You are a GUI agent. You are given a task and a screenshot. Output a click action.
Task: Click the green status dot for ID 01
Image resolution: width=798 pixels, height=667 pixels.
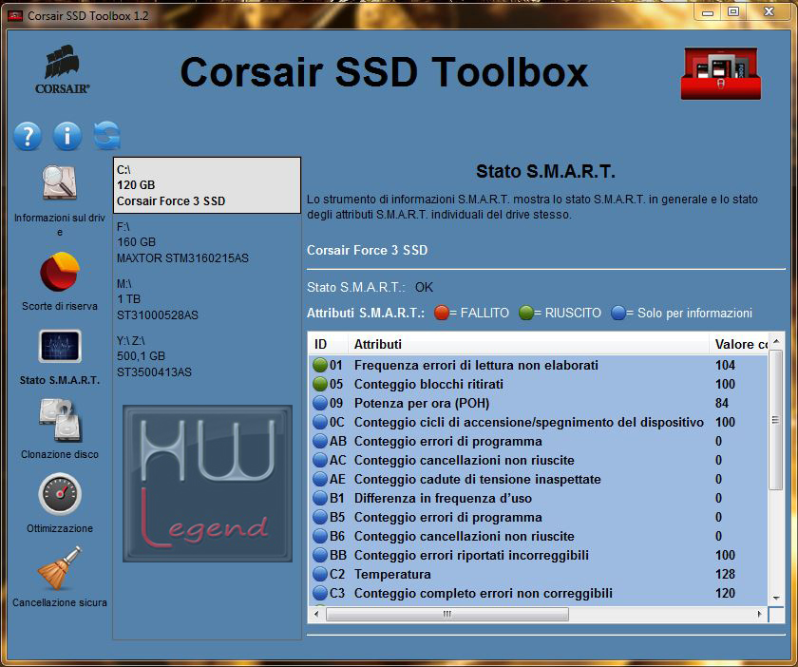(x=320, y=365)
